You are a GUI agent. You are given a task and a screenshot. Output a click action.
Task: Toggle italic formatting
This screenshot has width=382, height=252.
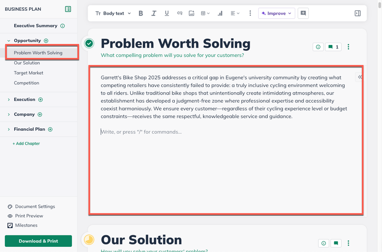click(x=154, y=14)
